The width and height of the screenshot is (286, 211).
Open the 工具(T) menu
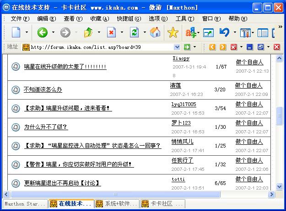(x=185, y=19)
